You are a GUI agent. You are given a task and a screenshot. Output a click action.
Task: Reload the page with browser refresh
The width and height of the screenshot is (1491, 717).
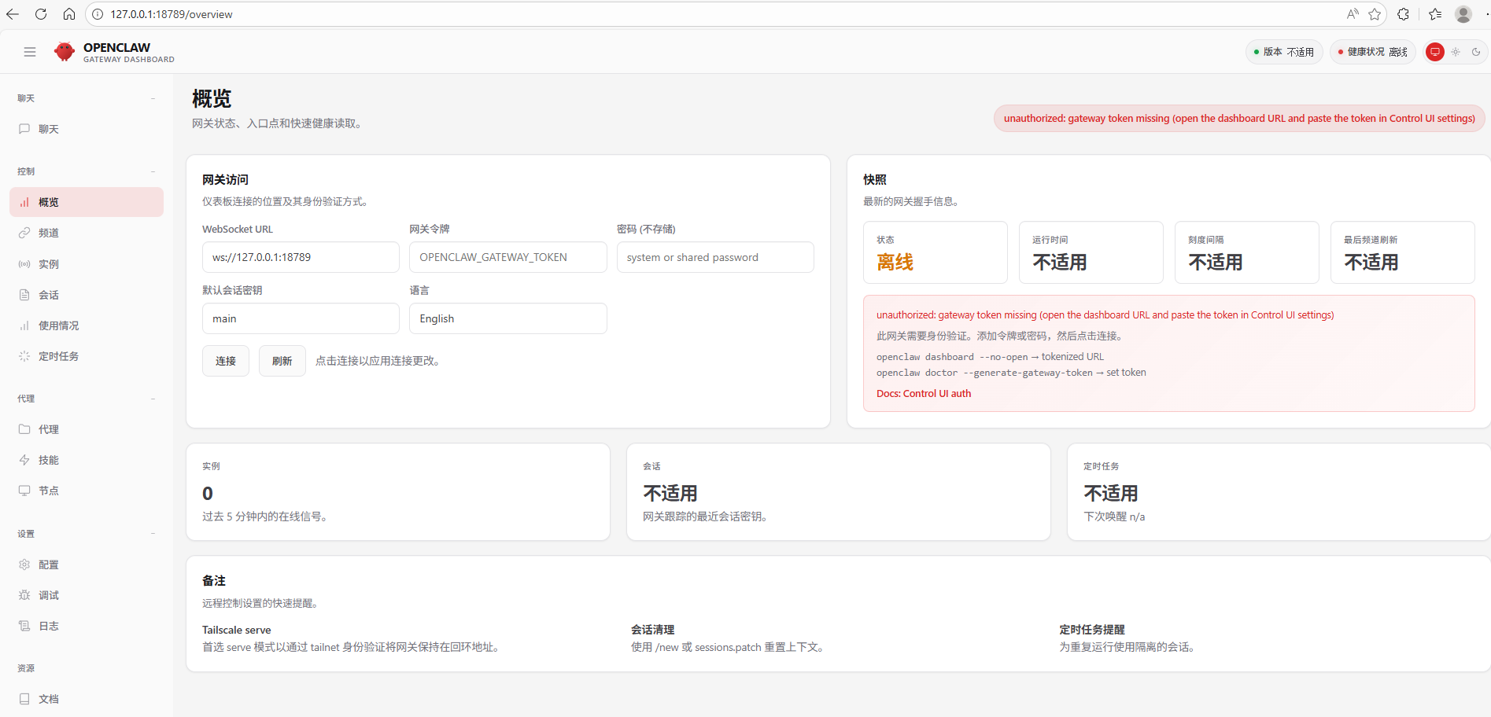[x=41, y=14]
